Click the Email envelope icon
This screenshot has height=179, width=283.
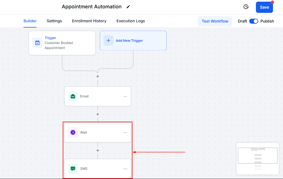tap(73, 96)
